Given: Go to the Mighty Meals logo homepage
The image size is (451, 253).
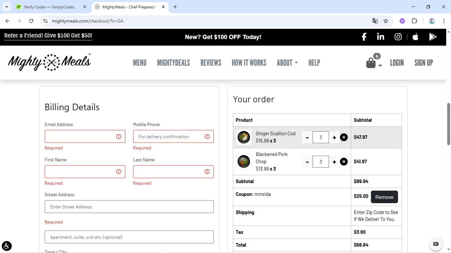Looking at the screenshot, I should (49, 62).
